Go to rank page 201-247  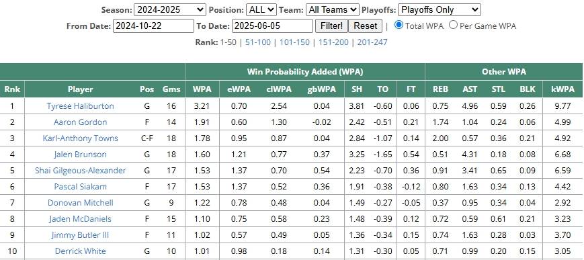[372, 42]
